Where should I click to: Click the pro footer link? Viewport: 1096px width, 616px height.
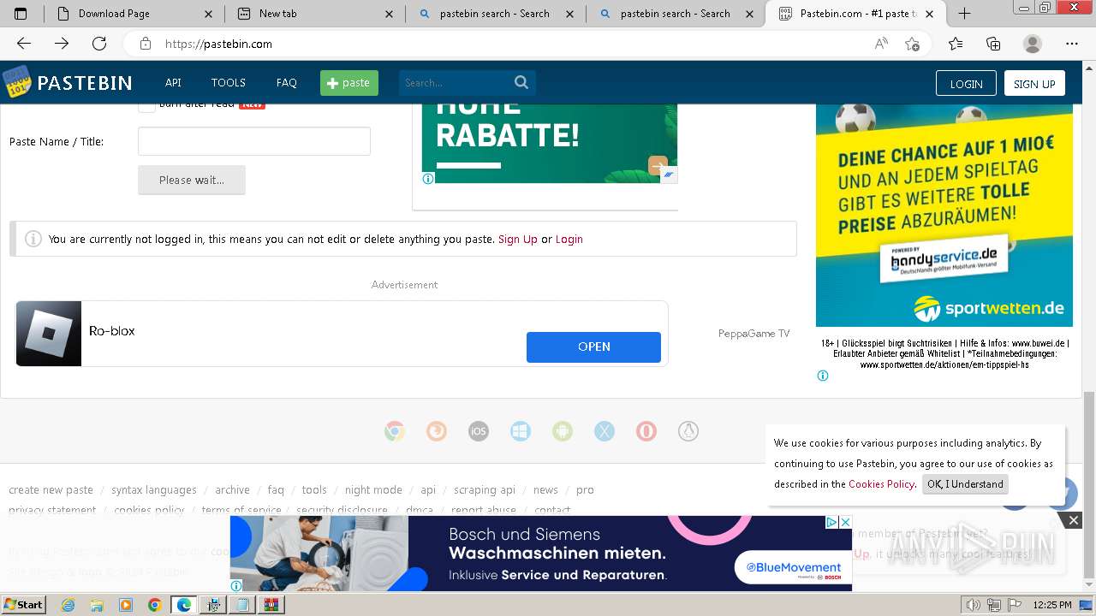(x=585, y=490)
